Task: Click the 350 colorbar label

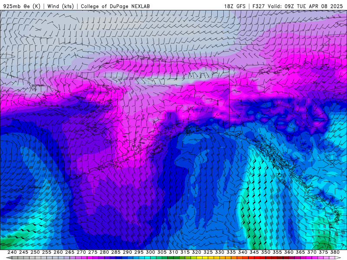Action: [265, 252]
